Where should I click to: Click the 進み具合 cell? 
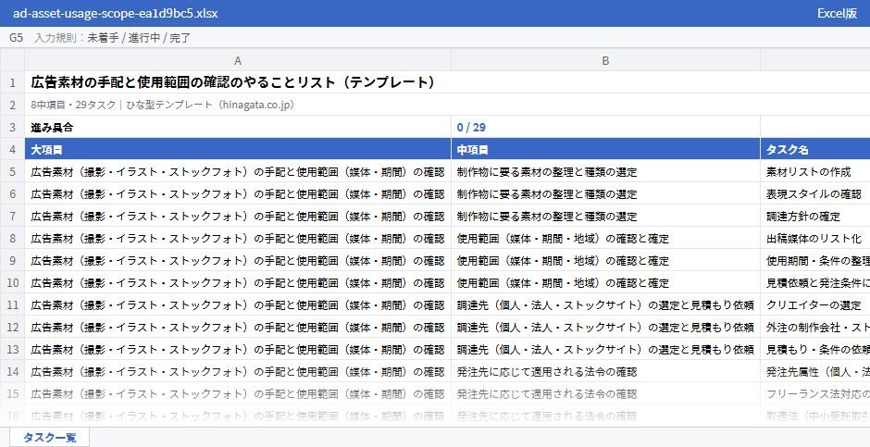238,127
